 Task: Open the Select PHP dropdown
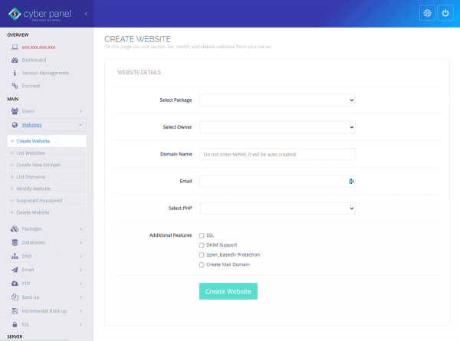278,208
